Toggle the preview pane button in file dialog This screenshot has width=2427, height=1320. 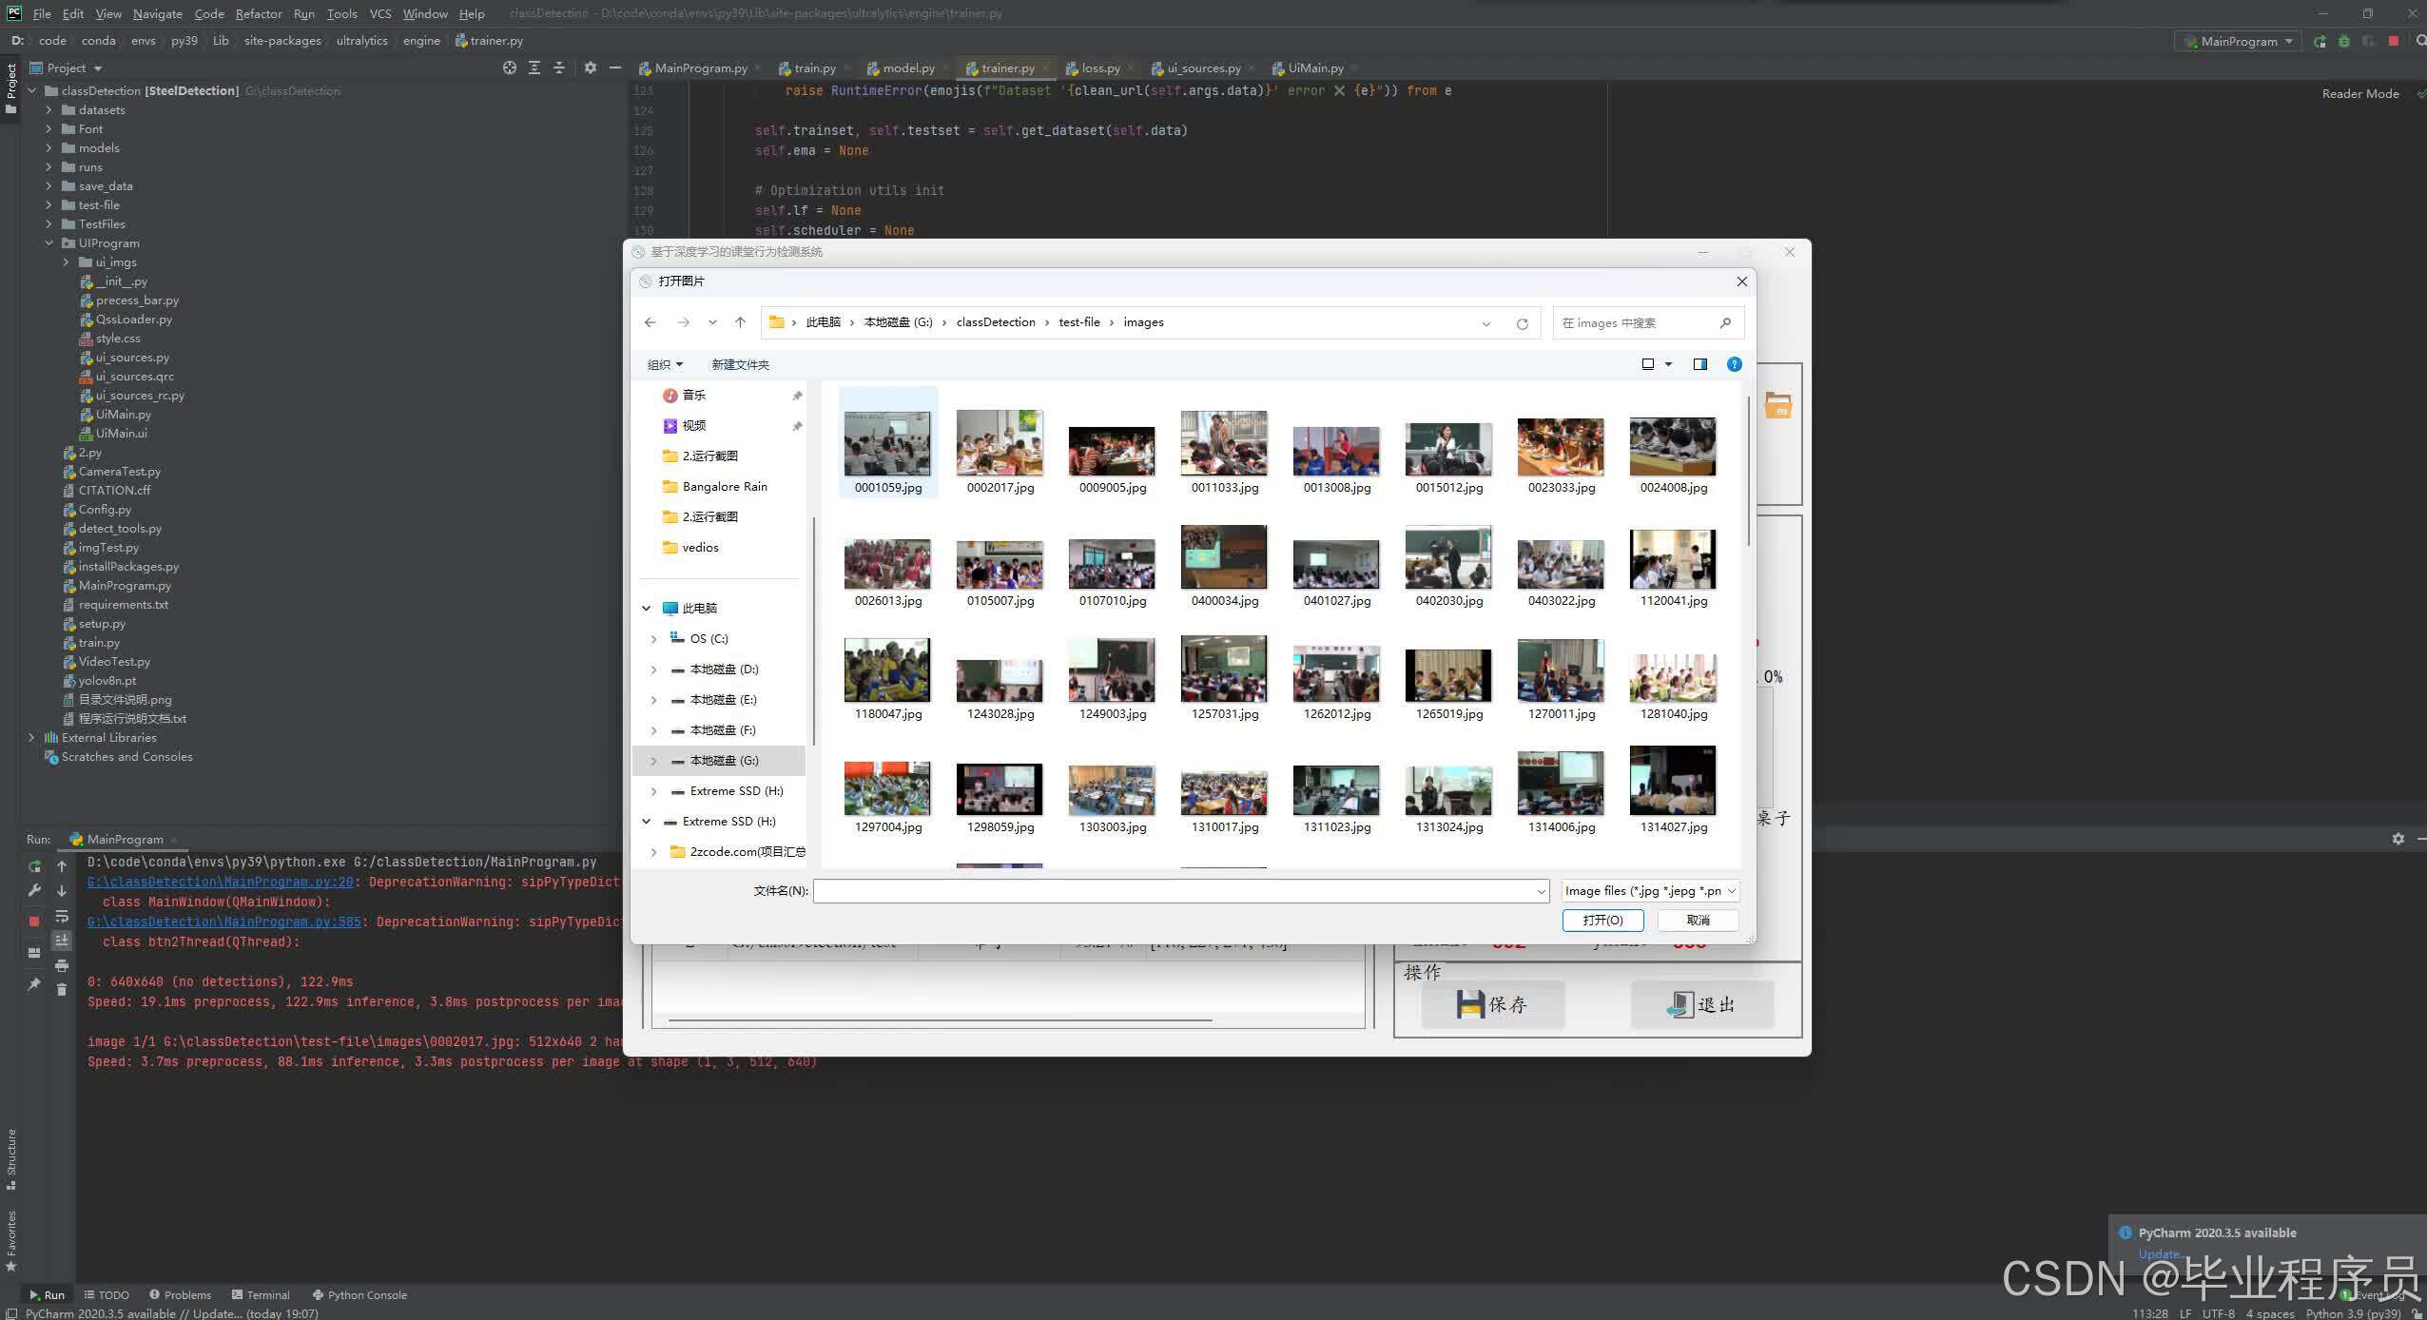(x=1699, y=364)
